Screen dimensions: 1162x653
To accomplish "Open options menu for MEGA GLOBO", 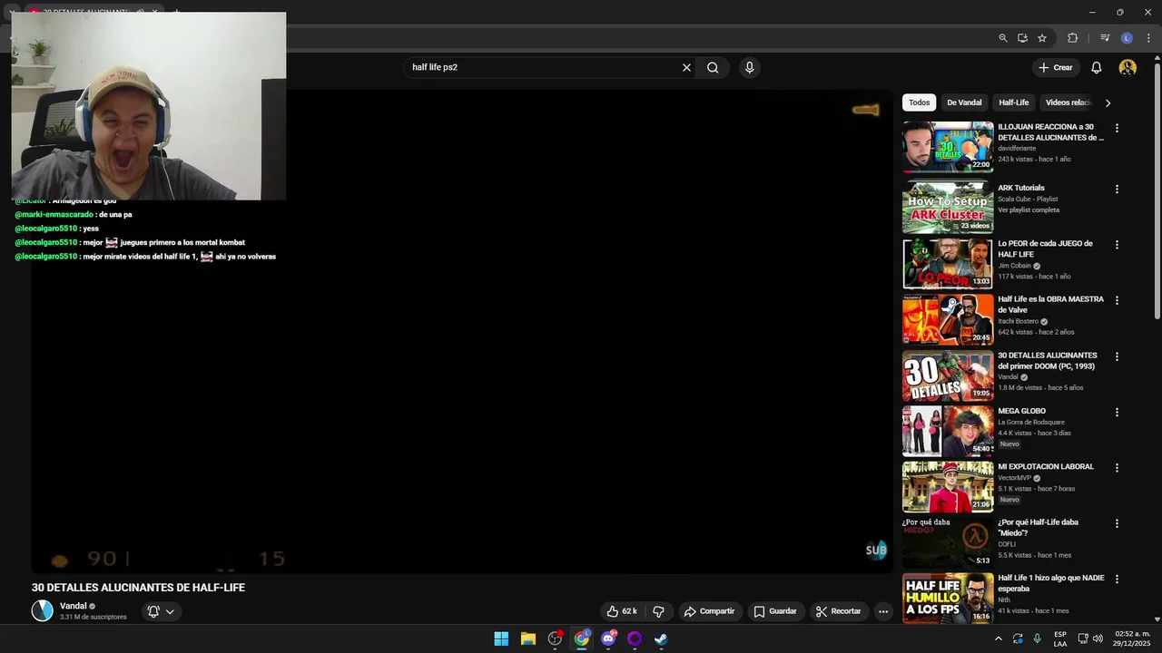I will [1117, 412].
